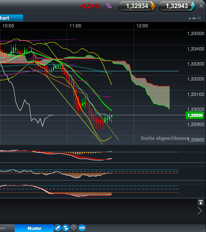Expand panel with the right chevron
206x232 pixels.
pos(200,211)
